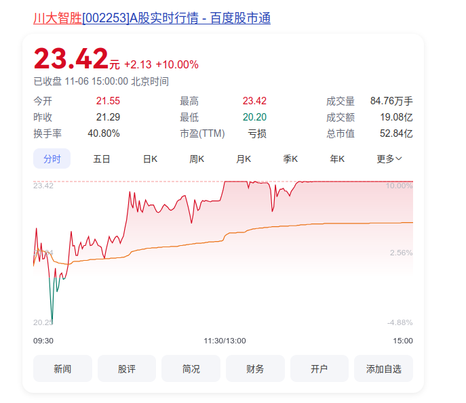Click the 昨收 value 21.29
This screenshot has height=403, width=466.
tap(108, 117)
